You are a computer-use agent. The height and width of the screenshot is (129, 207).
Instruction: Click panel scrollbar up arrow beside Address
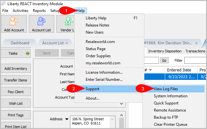click(x=121, y=115)
